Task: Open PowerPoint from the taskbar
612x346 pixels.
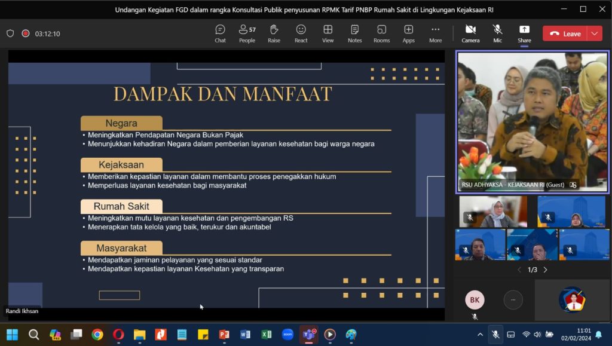Action: pyautogui.click(x=224, y=335)
